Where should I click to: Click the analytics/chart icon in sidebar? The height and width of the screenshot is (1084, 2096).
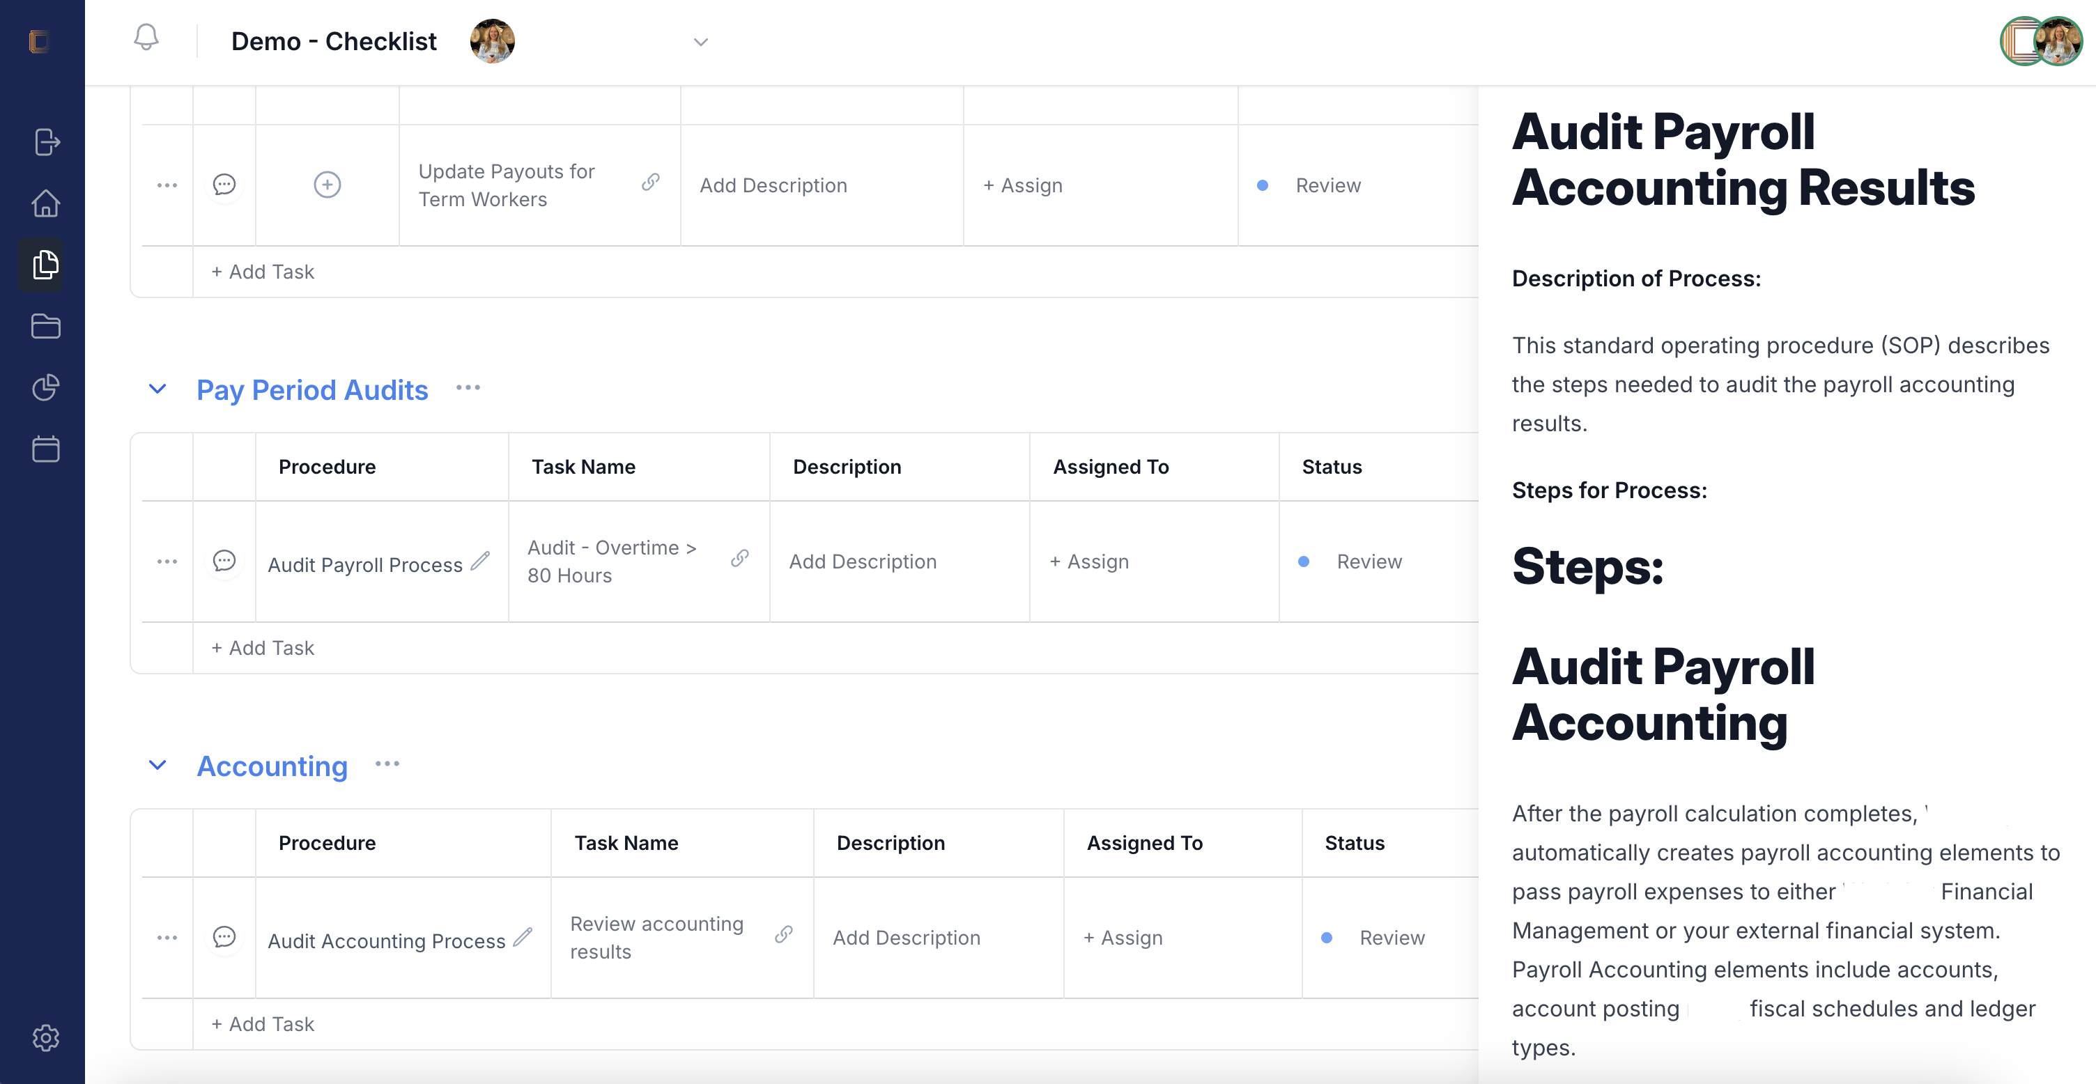[43, 386]
